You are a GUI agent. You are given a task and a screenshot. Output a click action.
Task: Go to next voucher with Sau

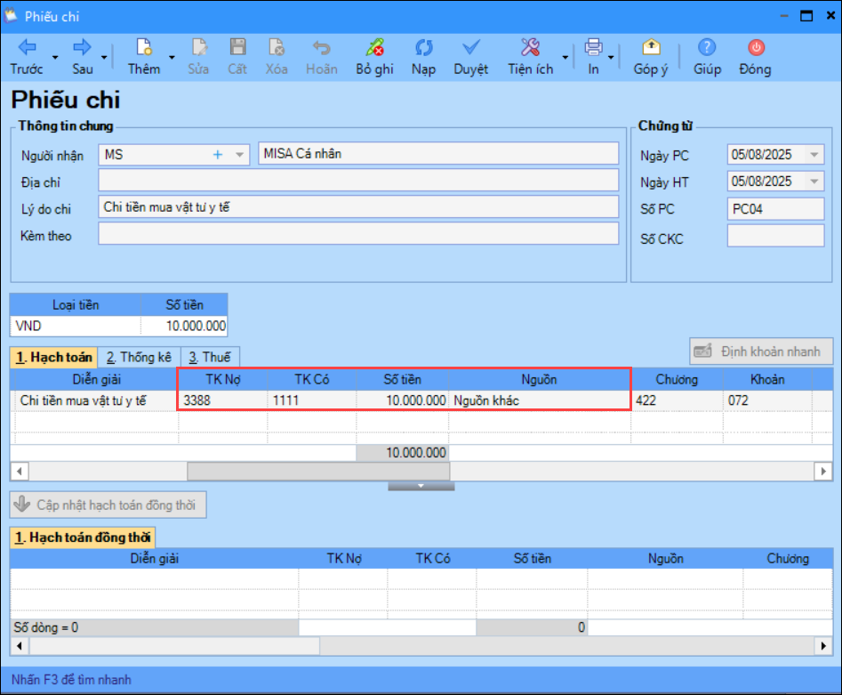(x=82, y=56)
